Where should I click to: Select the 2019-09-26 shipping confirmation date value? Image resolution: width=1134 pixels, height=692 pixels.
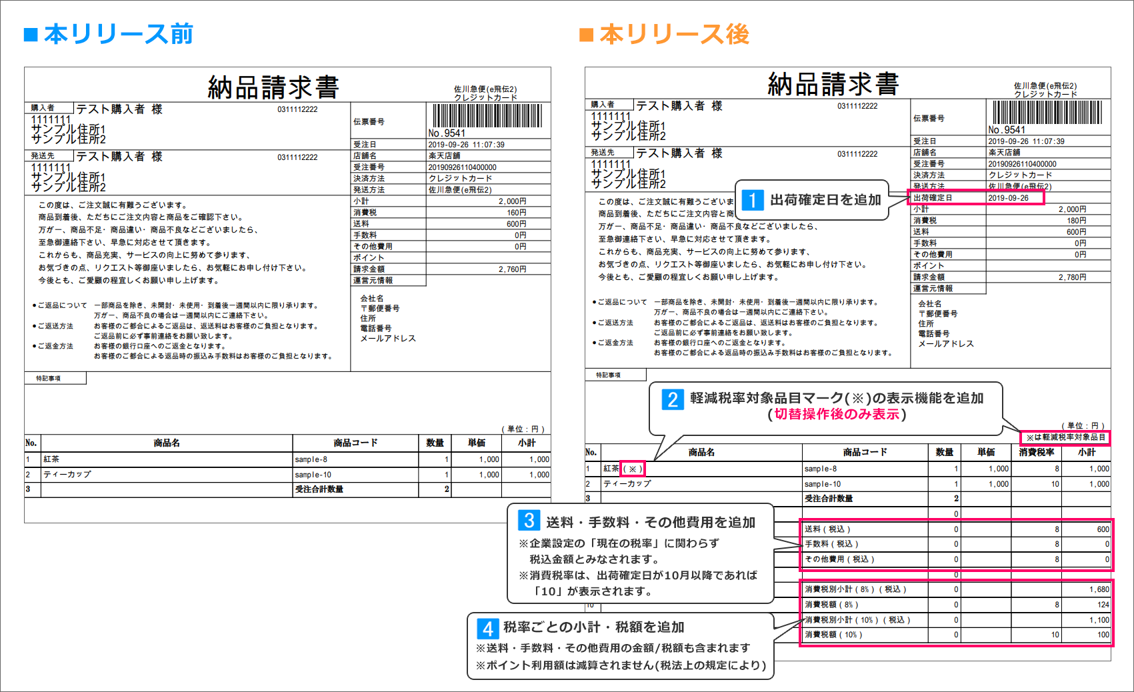point(1008,198)
